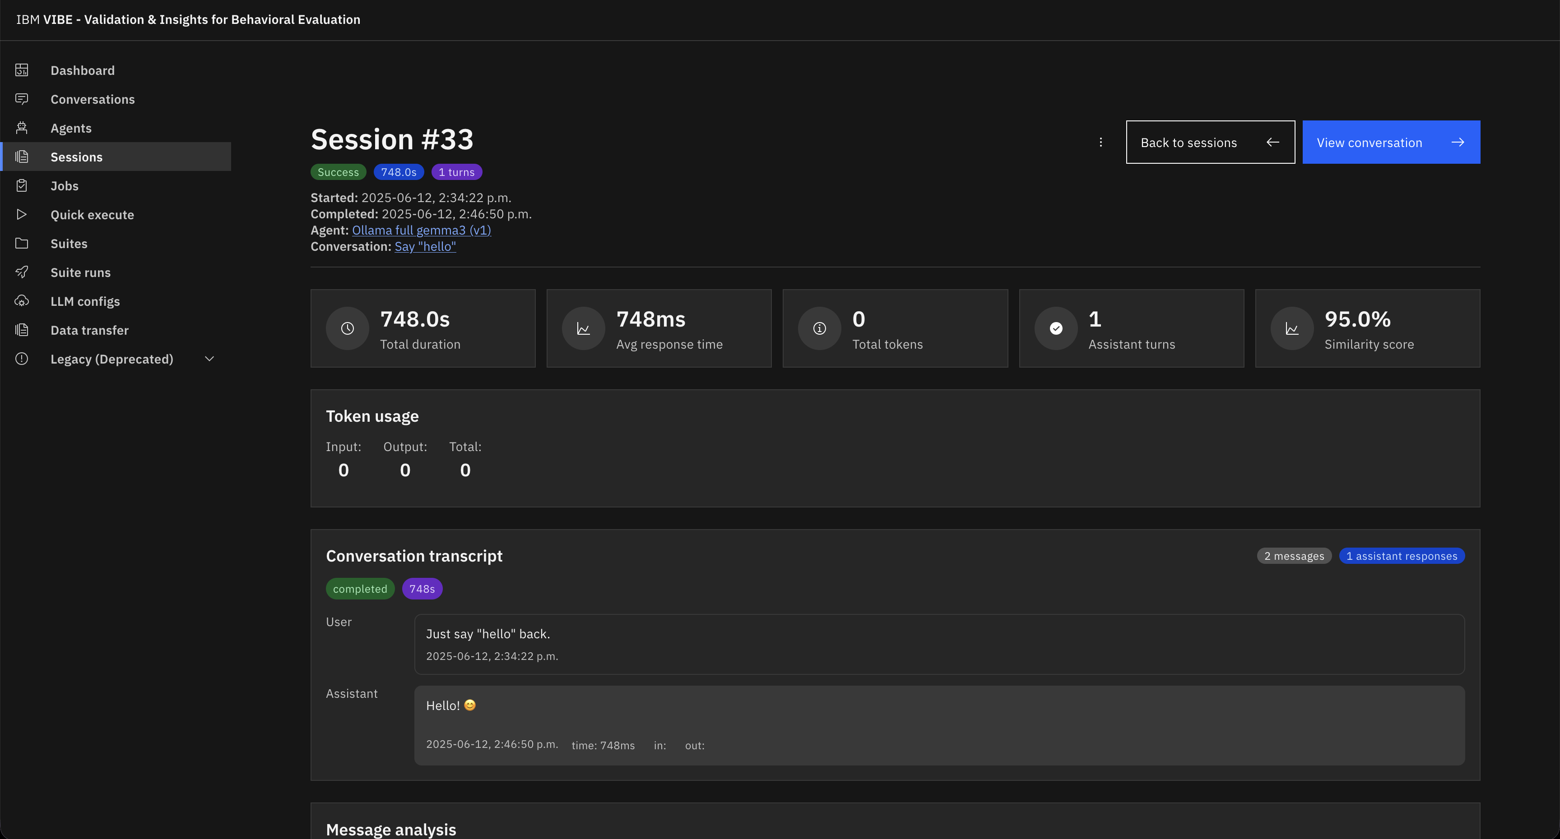Select Jobs in the sidebar
This screenshot has width=1560, height=839.
pos(116,186)
